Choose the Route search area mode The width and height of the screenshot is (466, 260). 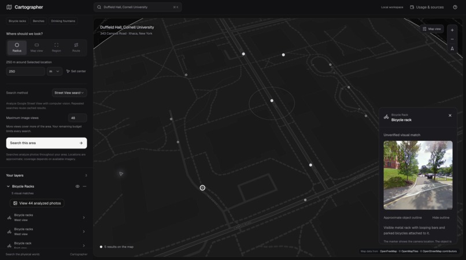(x=76, y=47)
